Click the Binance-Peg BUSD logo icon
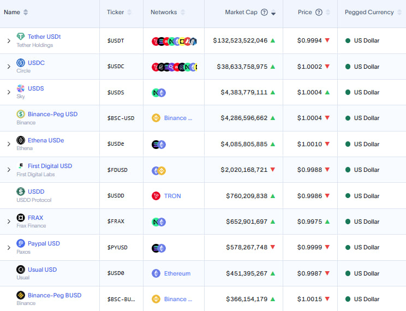The image size is (406, 311). (x=21, y=295)
